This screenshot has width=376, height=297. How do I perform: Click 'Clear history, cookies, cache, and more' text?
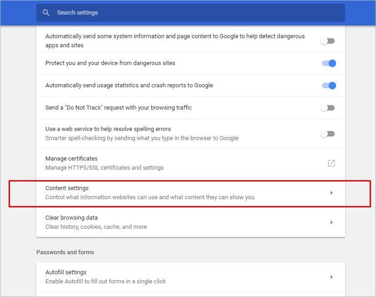pyautogui.click(x=96, y=227)
